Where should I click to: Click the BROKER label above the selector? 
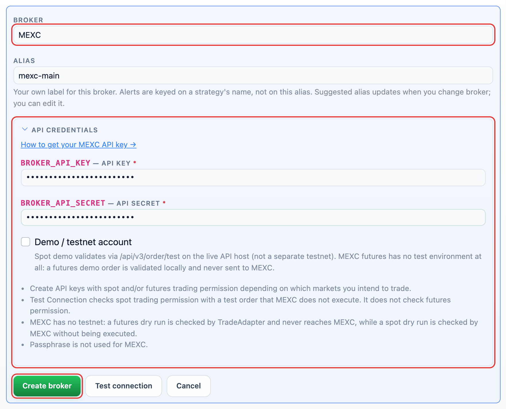[28, 20]
